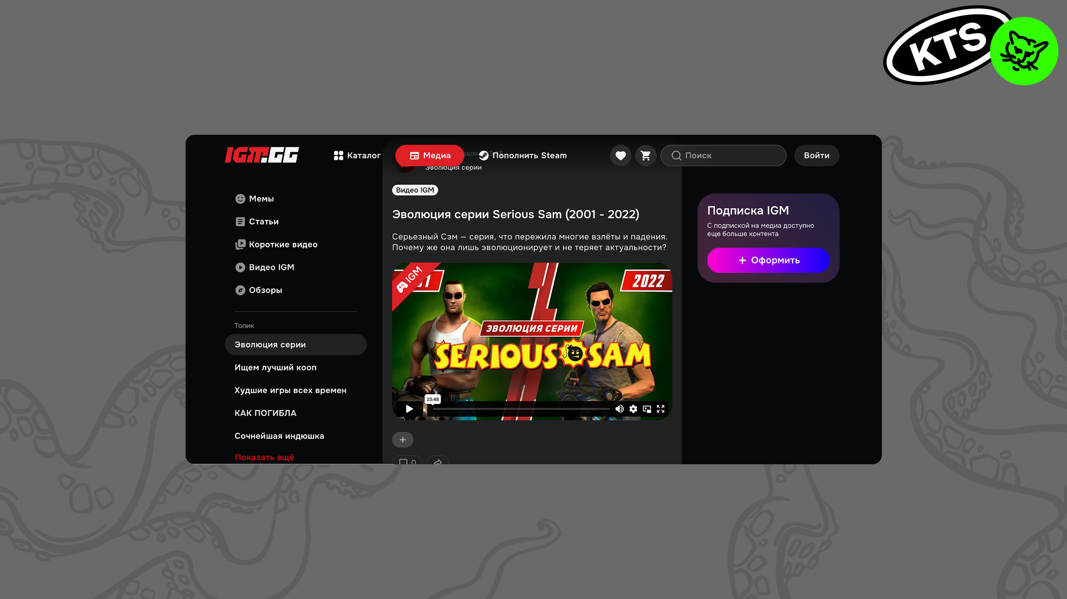
Task: Open Мемы section in sidebar
Action: pos(261,199)
